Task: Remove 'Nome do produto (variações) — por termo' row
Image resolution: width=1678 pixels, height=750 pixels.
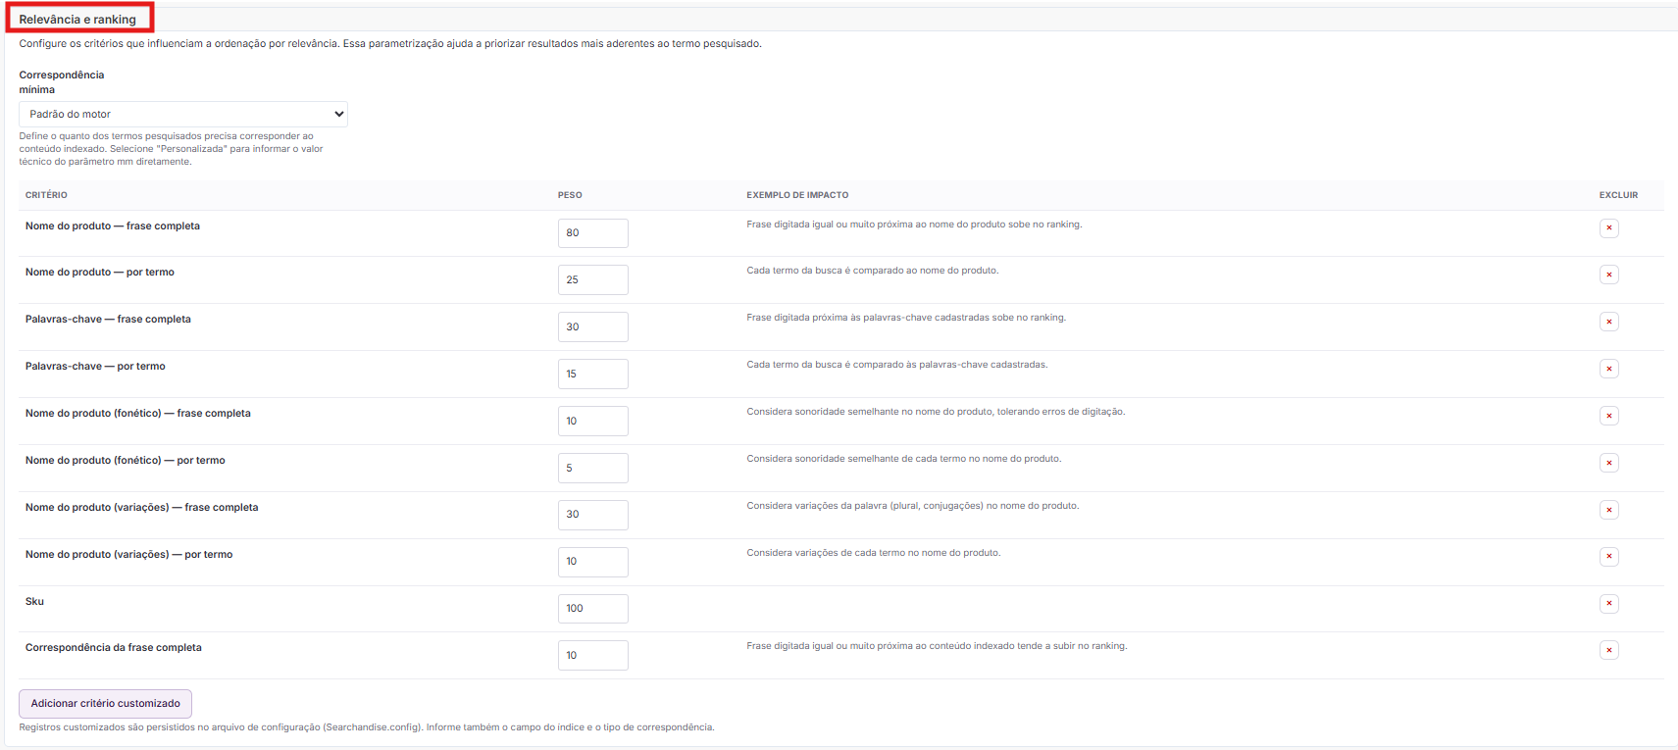Action: coord(1608,557)
